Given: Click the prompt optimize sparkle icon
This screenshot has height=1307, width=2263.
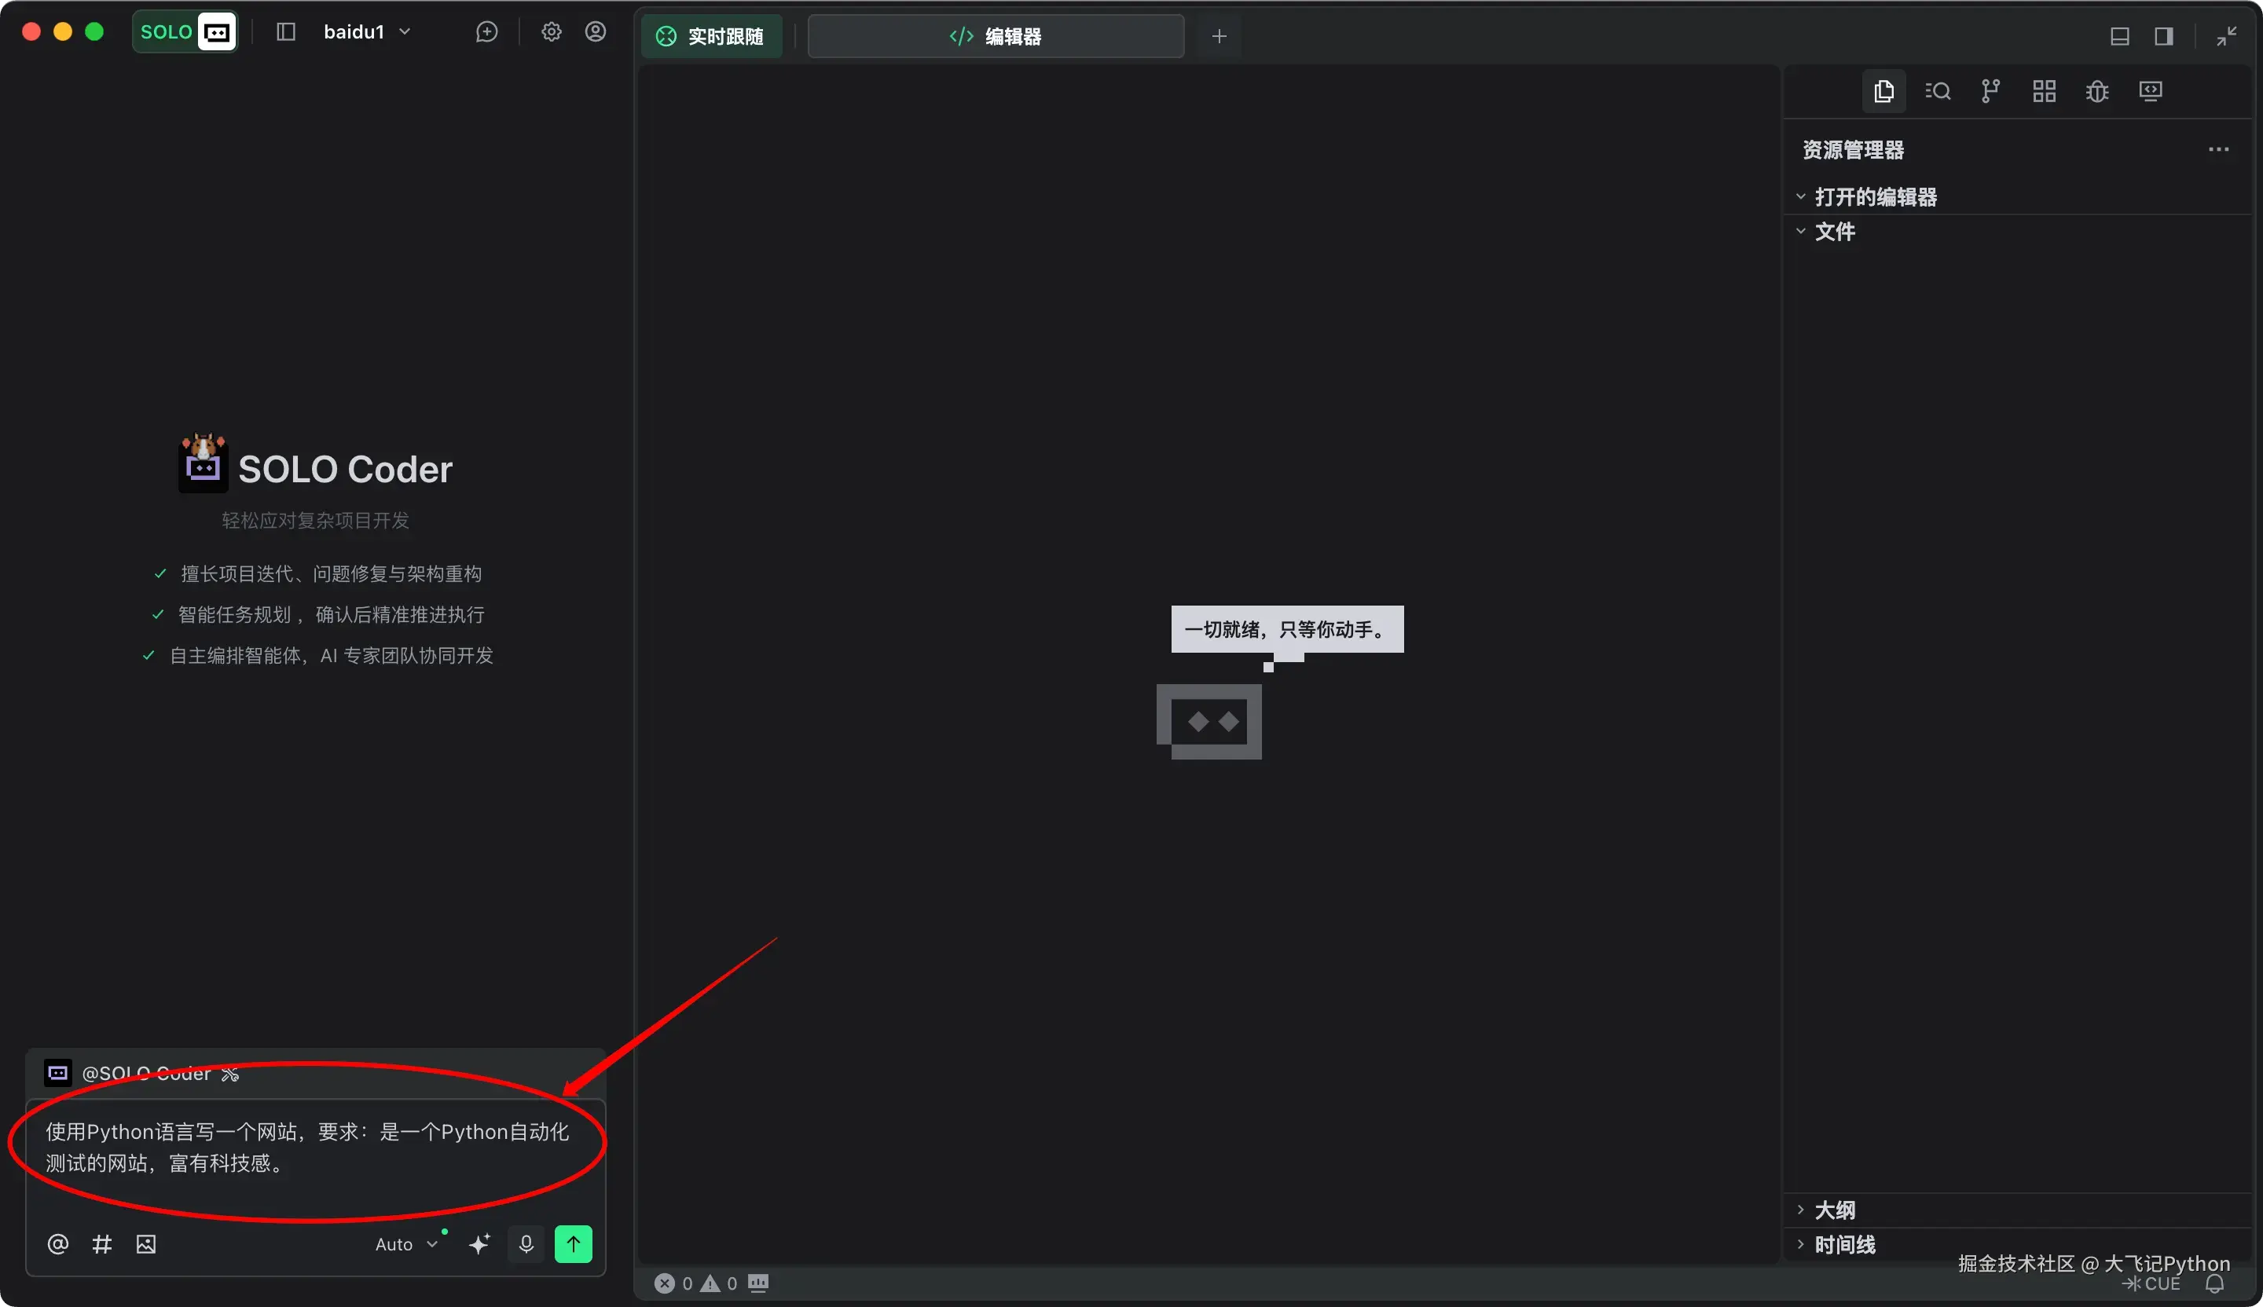Looking at the screenshot, I should tap(479, 1244).
